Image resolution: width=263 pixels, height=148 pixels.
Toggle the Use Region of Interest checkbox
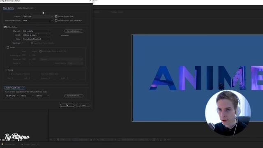11,74
